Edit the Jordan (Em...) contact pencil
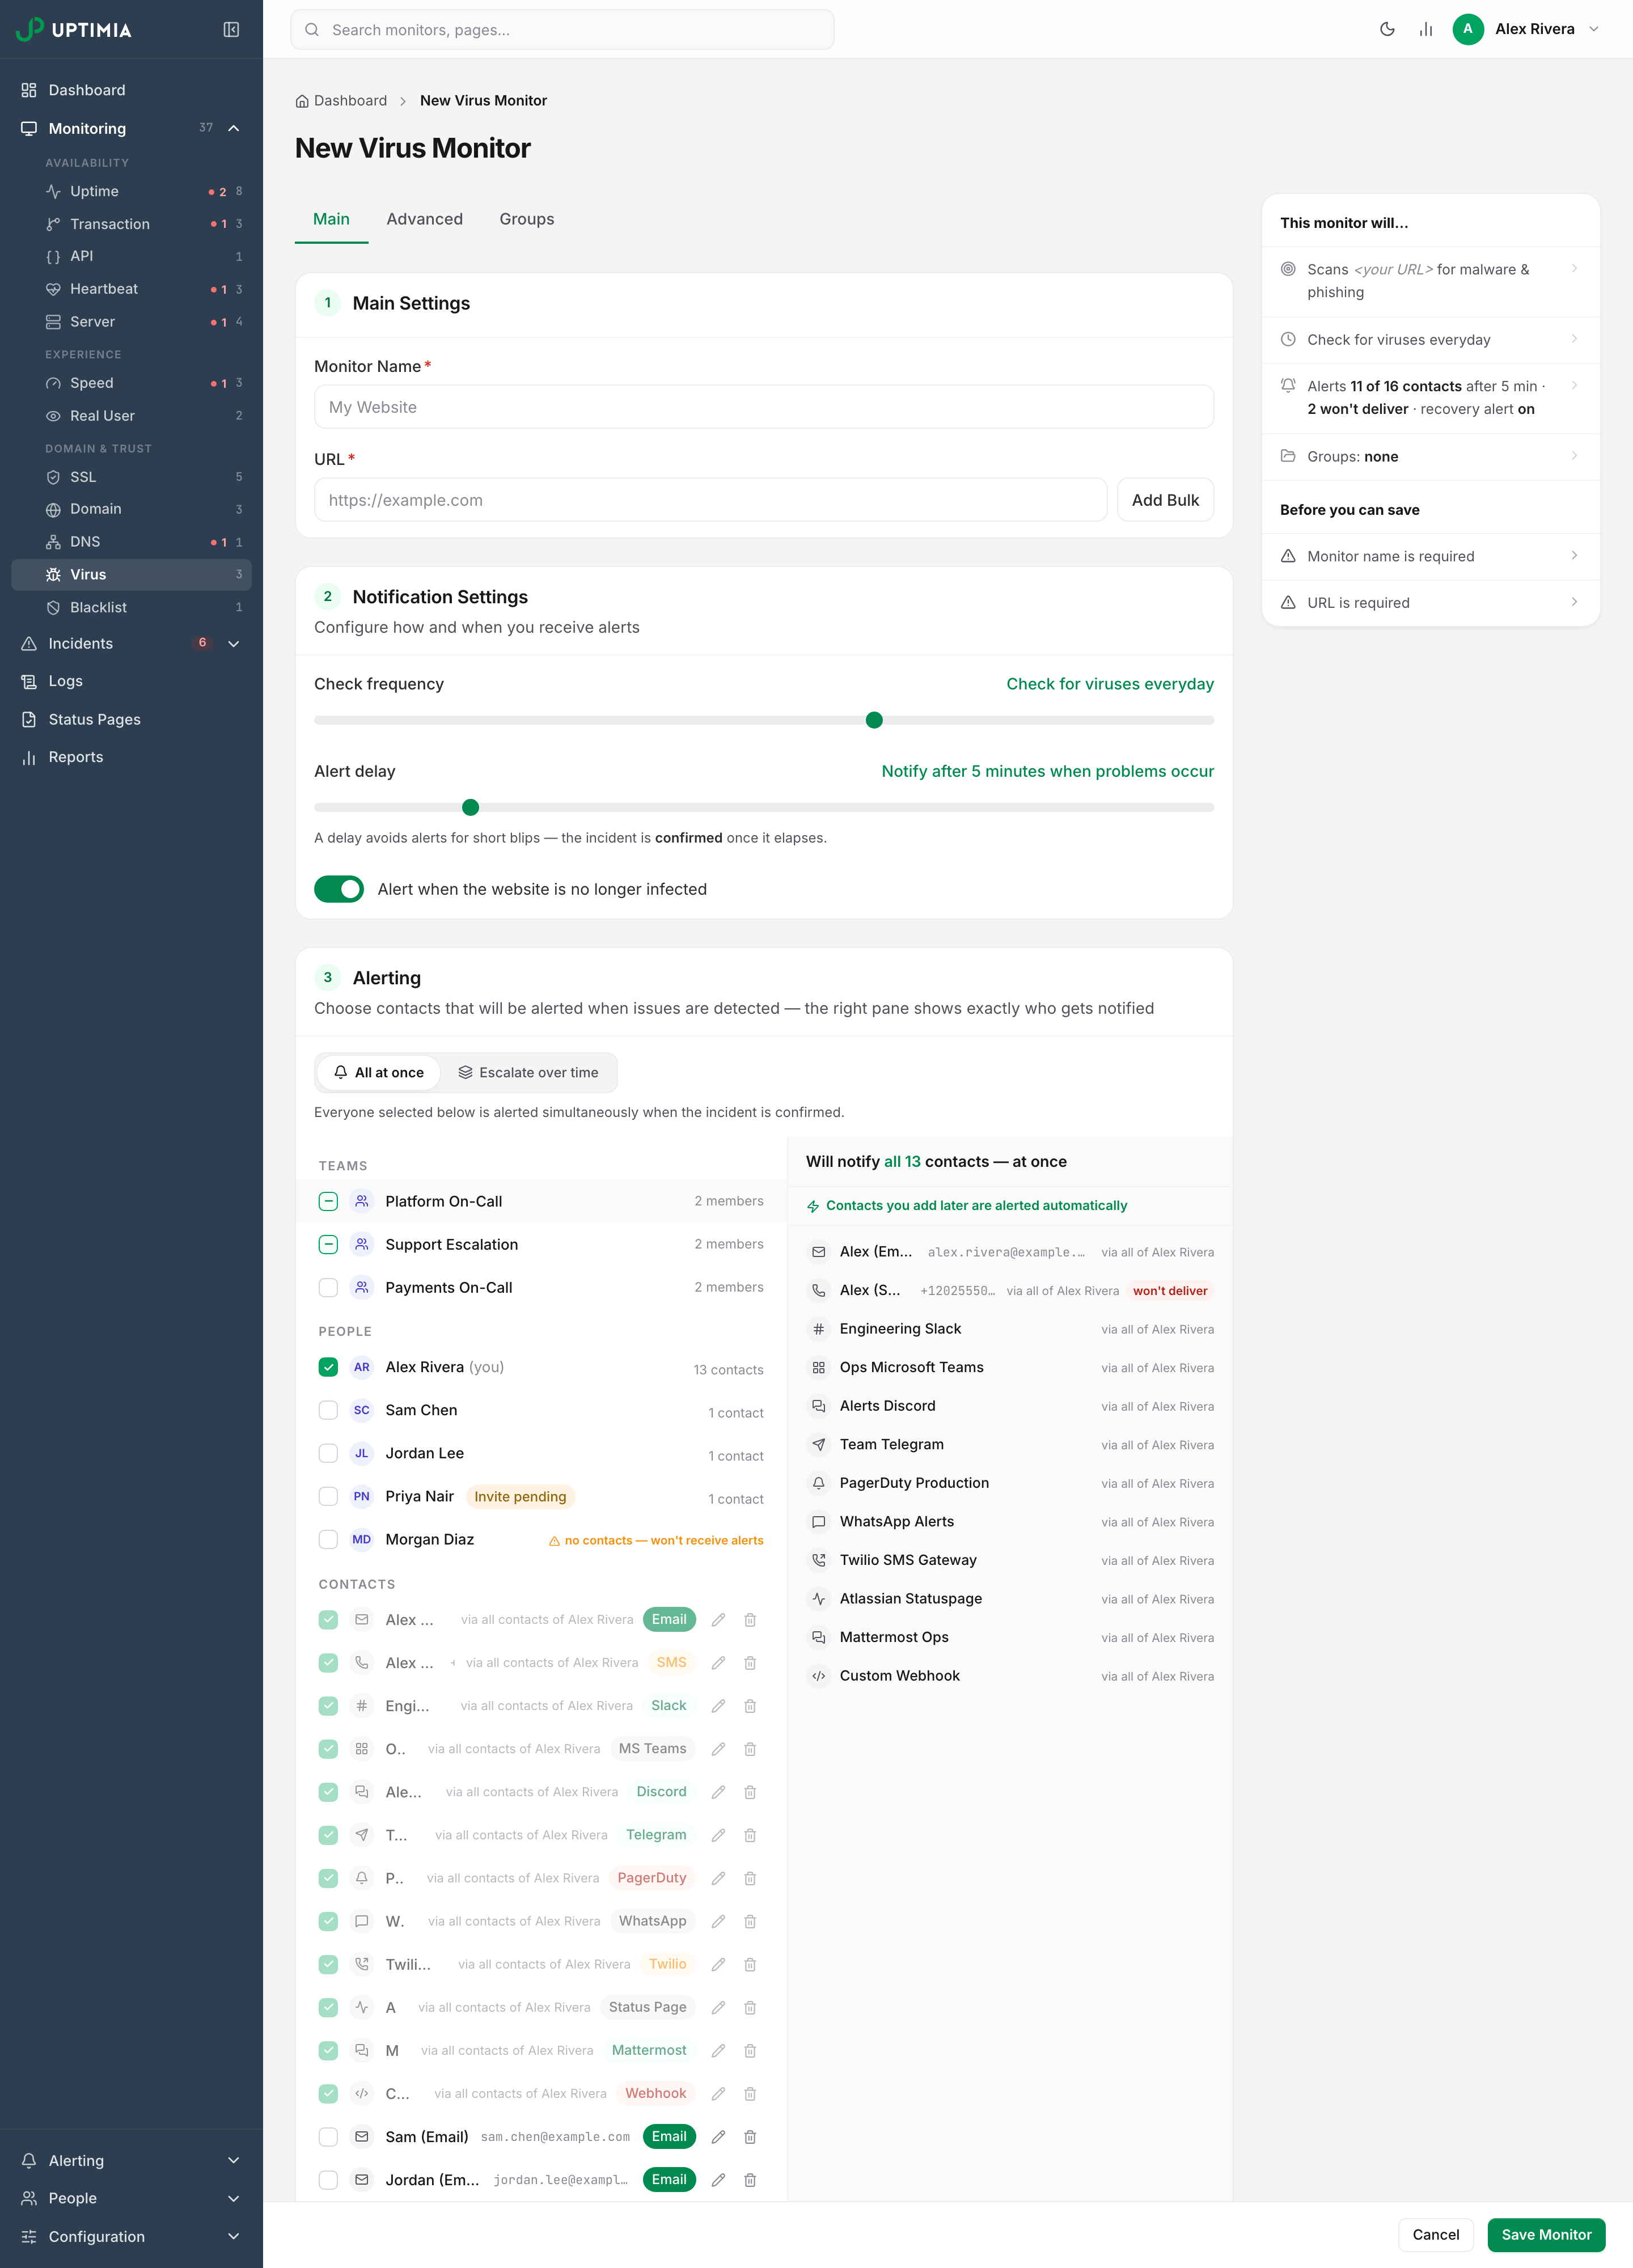Screen dimensions: 1633x2268 coord(718,2180)
